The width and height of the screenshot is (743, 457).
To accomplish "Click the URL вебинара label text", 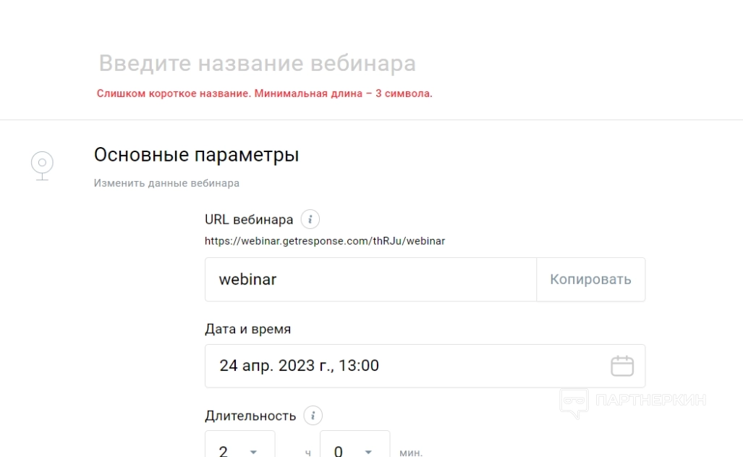I will click(x=249, y=219).
